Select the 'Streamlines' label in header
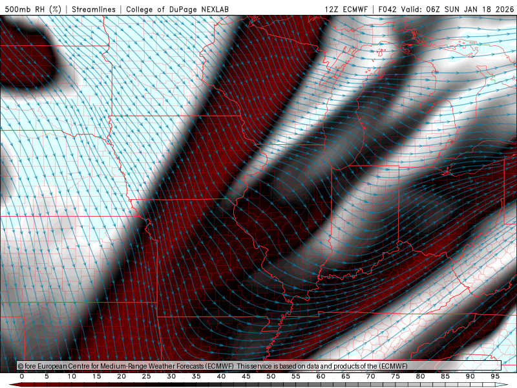This screenshot has height=388, width=517. pyautogui.click(x=94, y=9)
